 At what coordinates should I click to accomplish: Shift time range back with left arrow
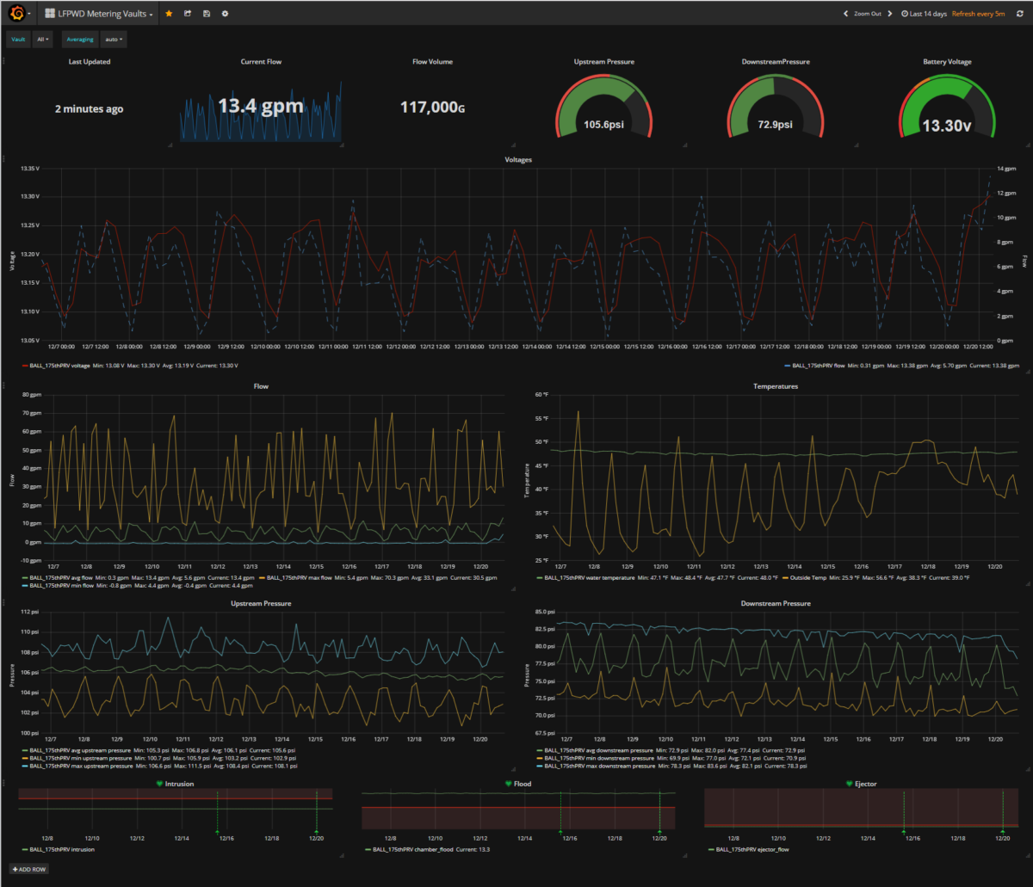pyautogui.click(x=845, y=14)
